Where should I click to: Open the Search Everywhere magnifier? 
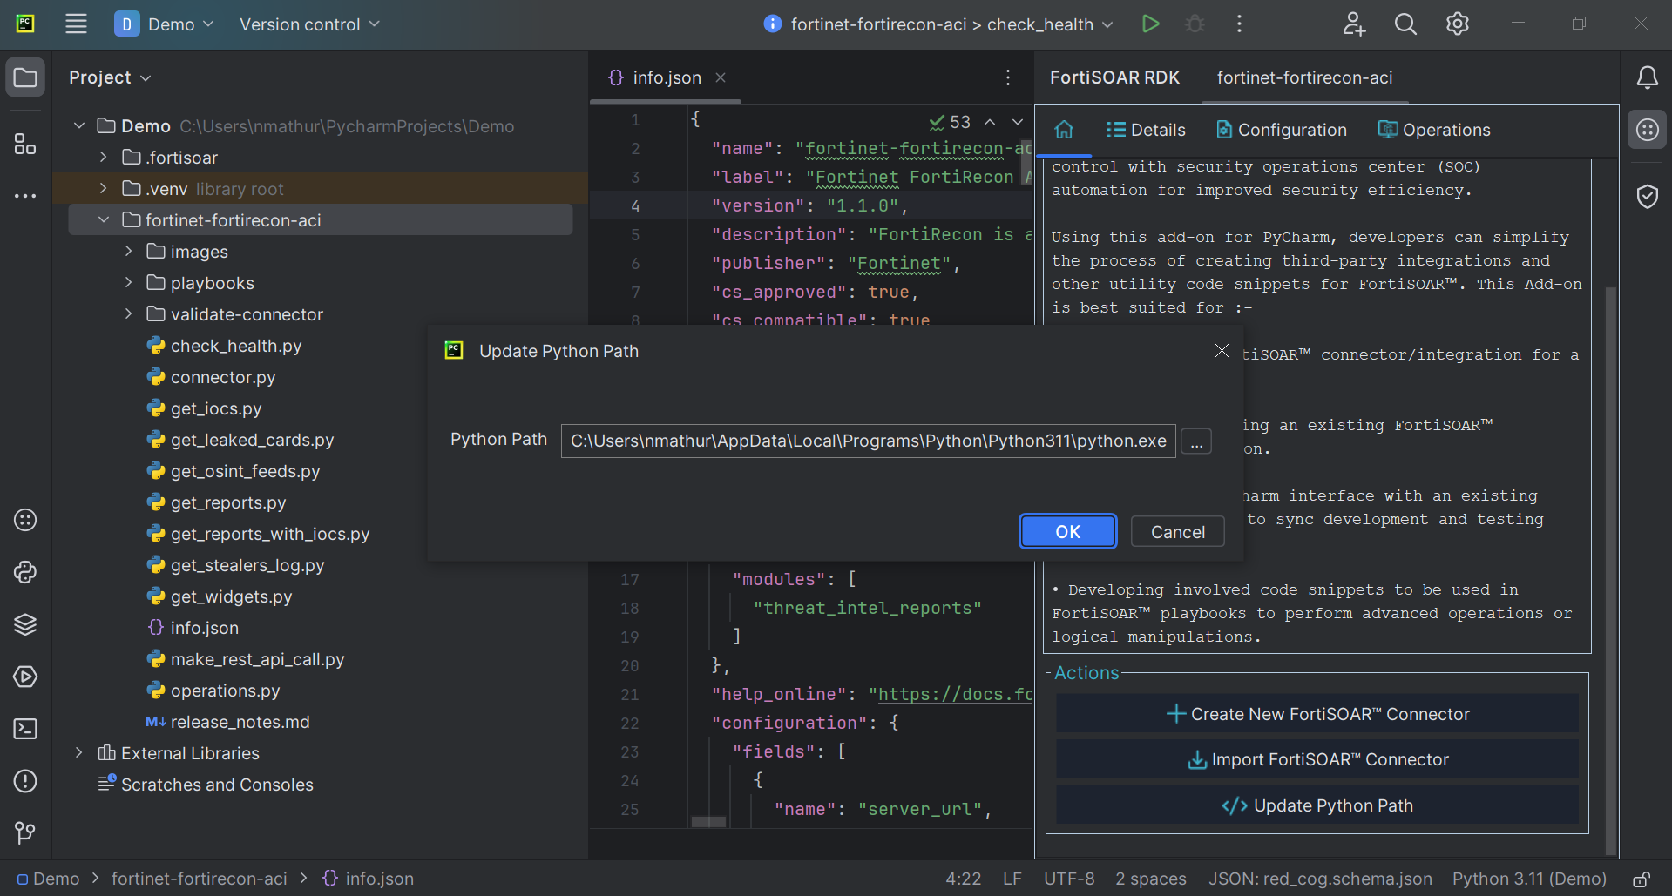1405,24
